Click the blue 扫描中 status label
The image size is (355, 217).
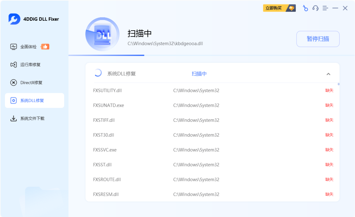coord(199,74)
